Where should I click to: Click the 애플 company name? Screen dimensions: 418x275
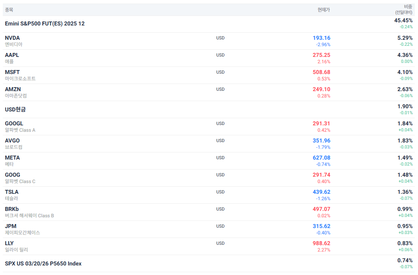tap(9, 62)
